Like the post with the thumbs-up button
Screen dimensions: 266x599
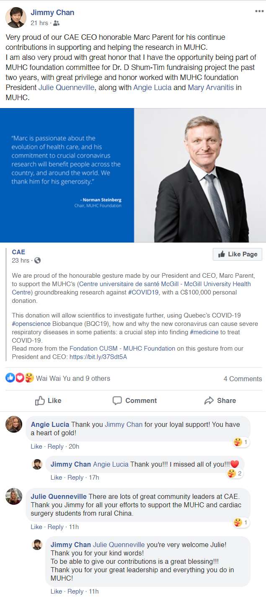pyautogui.click(x=48, y=400)
